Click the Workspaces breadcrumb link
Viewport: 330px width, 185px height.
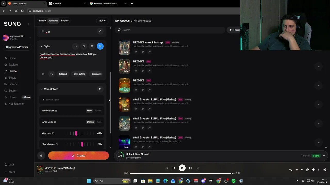(x=122, y=21)
